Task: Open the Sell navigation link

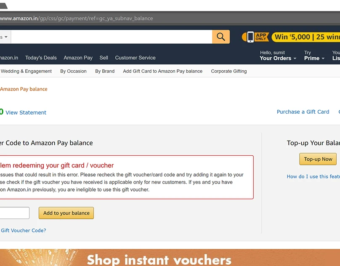Action: click(104, 58)
